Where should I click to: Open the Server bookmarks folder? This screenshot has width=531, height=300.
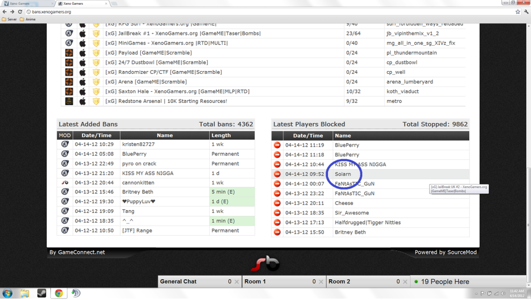point(10,19)
